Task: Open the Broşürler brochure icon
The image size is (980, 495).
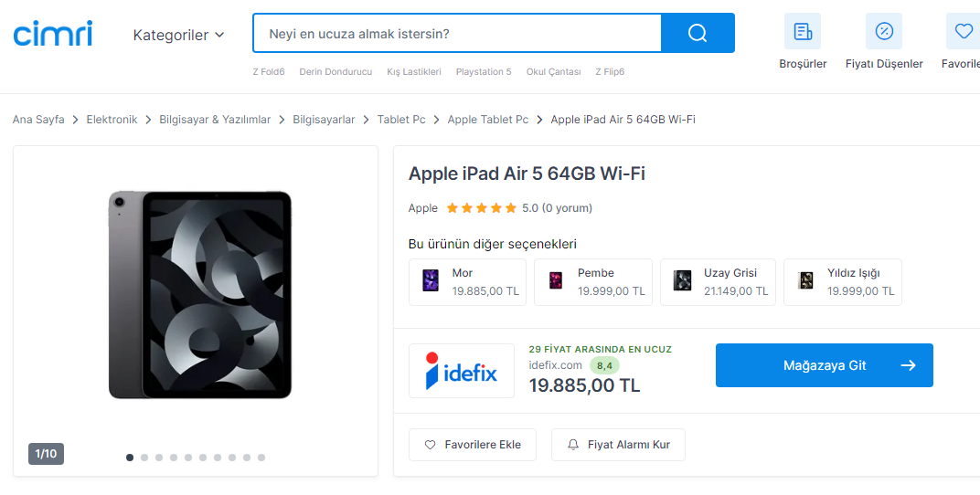Action: [x=803, y=32]
